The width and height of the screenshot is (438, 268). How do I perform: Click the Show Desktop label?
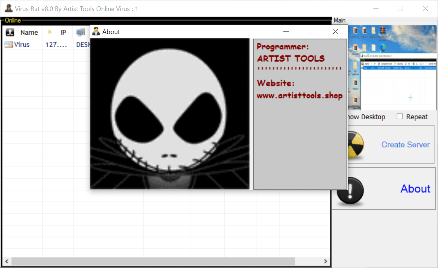tap(366, 117)
